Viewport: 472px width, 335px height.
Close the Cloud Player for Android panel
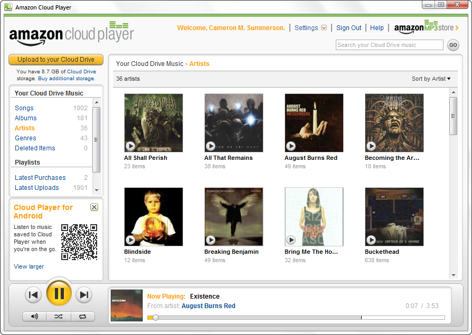pyautogui.click(x=94, y=207)
